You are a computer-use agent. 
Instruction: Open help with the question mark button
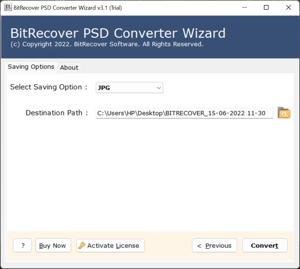[23, 246]
